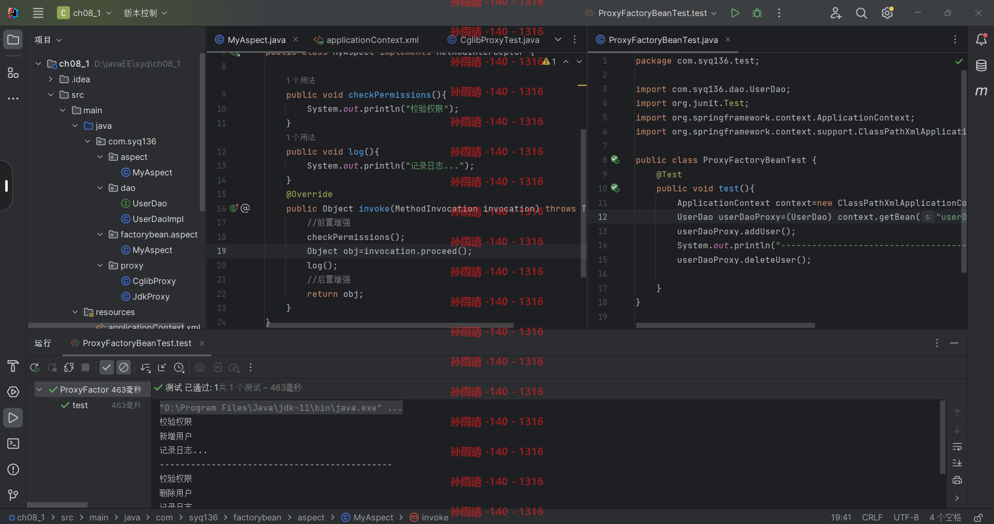
Task: Open the Database tool window
Action: click(981, 65)
